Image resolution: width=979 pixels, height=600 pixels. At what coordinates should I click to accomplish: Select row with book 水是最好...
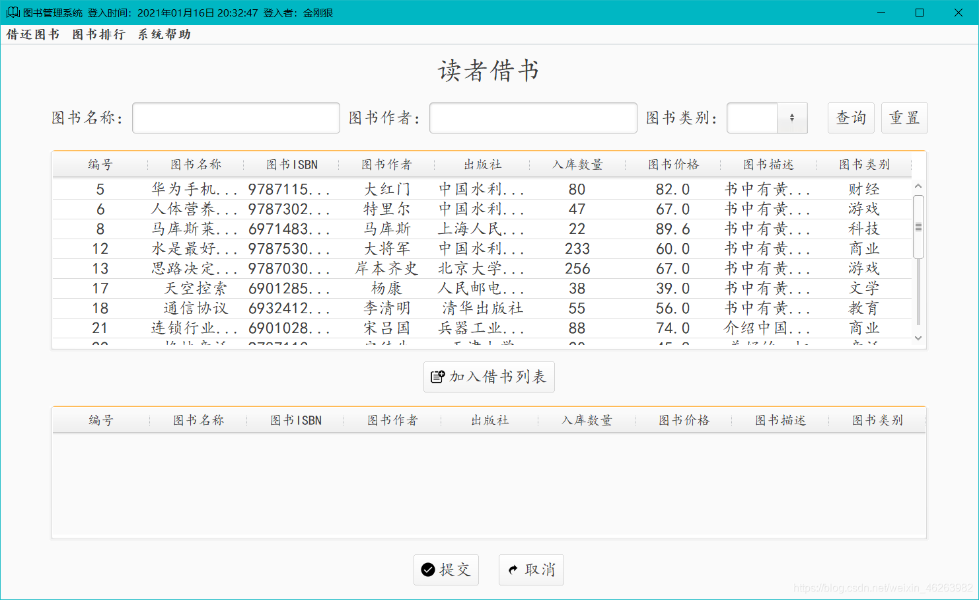[x=482, y=248]
